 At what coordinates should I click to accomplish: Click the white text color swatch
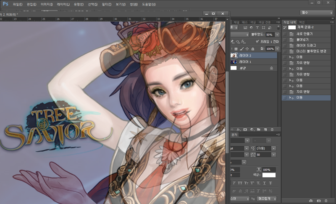coord(269,175)
